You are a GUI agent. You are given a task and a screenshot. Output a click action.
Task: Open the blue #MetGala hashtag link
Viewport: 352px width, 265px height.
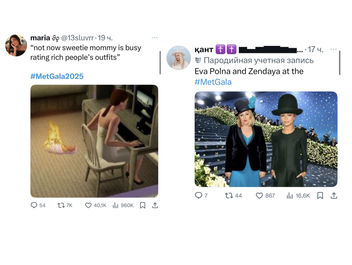click(x=213, y=82)
